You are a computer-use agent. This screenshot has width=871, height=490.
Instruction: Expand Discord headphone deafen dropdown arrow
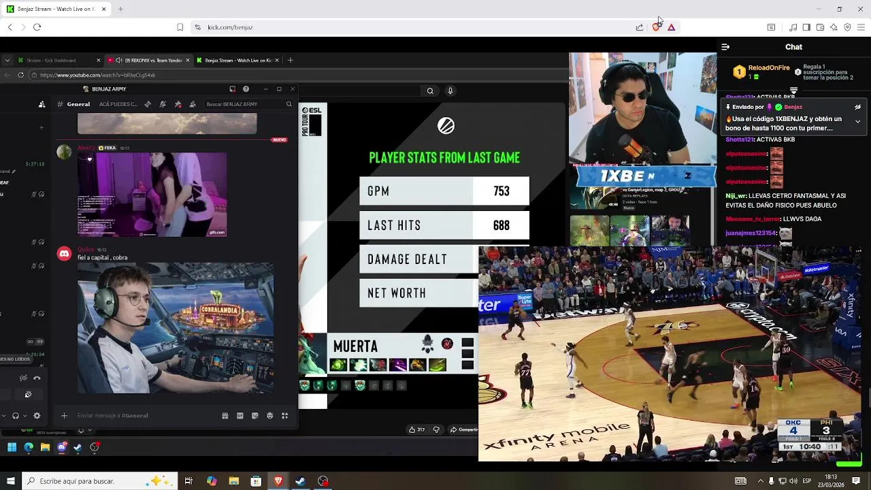tap(25, 415)
